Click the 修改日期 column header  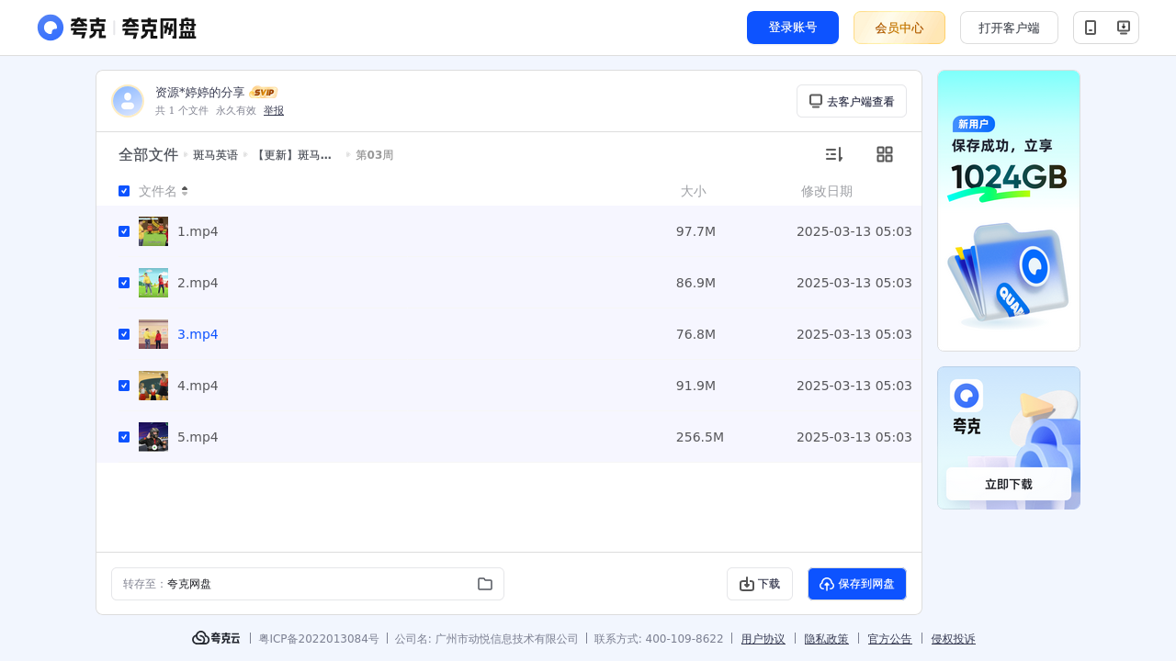tap(827, 191)
